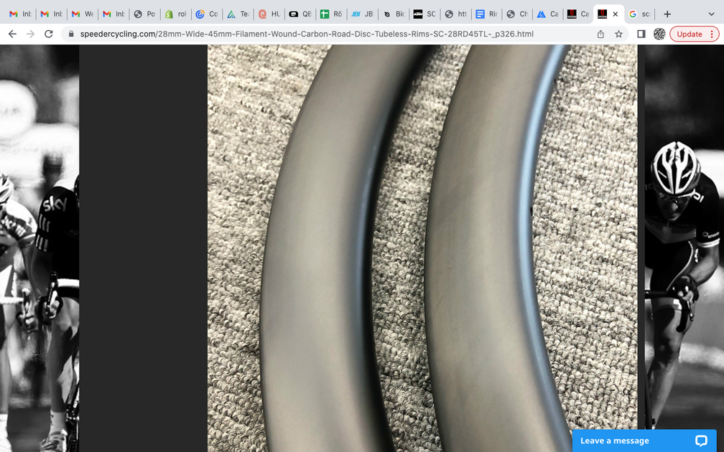Select the blue Rimpact tab

(486, 13)
